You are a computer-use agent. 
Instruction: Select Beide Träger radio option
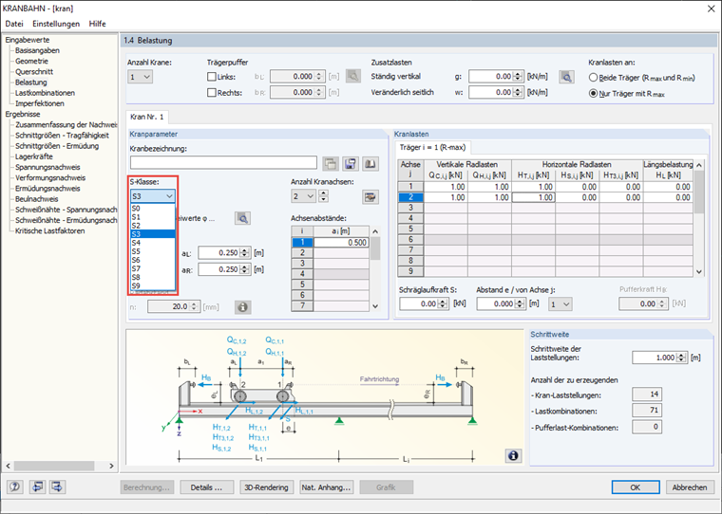pos(594,78)
